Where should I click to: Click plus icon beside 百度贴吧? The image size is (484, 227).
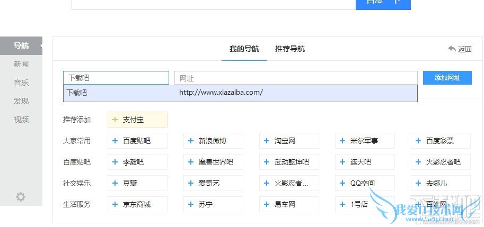point(115,141)
